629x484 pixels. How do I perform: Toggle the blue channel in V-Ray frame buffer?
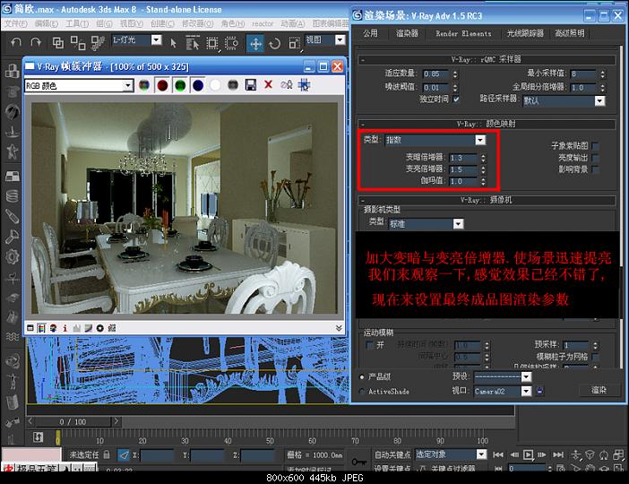[198, 85]
